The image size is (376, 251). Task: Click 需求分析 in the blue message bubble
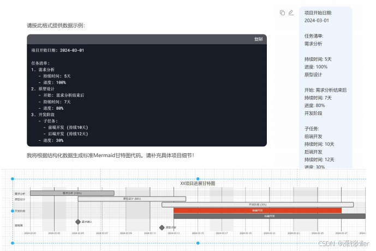point(313,44)
